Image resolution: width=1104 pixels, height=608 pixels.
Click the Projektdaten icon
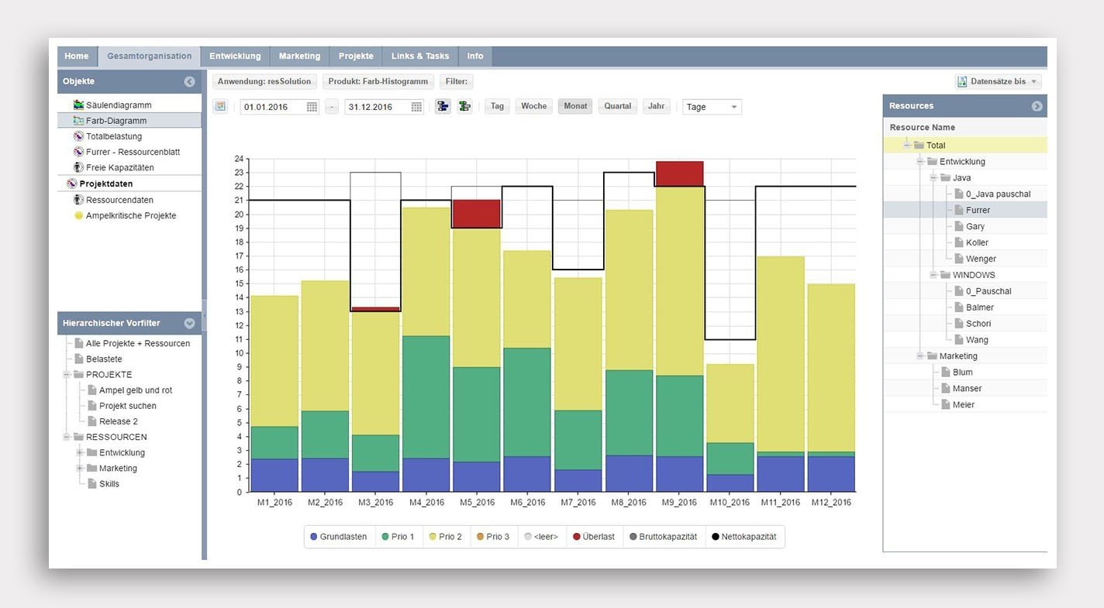click(x=72, y=184)
